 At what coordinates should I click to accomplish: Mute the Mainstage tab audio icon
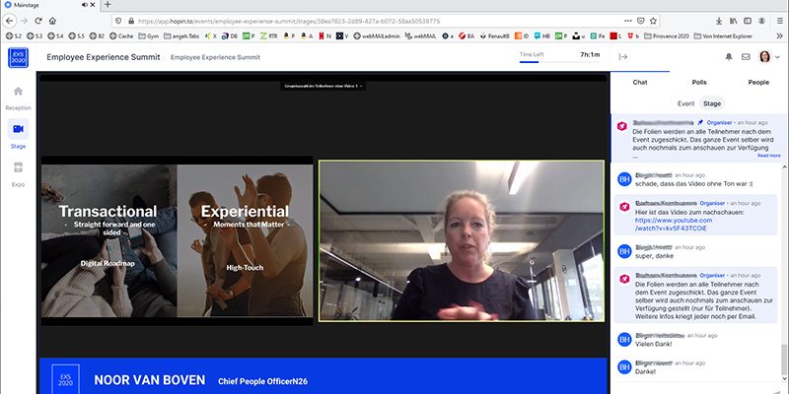click(x=85, y=5)
